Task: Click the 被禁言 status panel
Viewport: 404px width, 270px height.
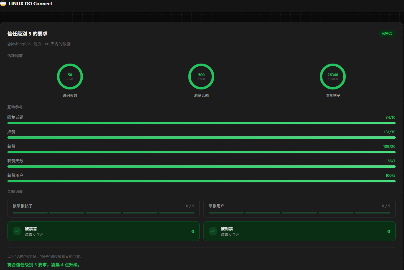Action: (x=103, y=231)
